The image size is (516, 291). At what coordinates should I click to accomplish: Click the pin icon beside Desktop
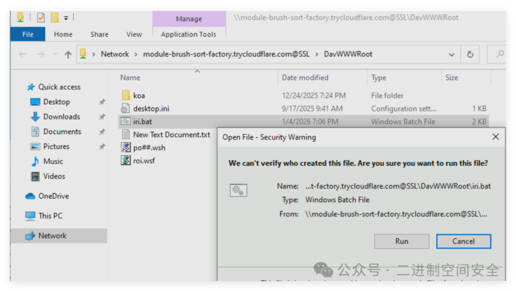click(102, 102)
